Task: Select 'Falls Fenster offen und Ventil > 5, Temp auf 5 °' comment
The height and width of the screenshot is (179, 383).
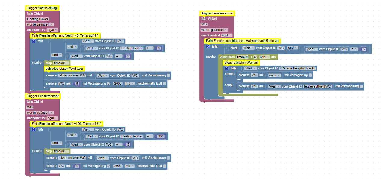Action: pos(65,35)
